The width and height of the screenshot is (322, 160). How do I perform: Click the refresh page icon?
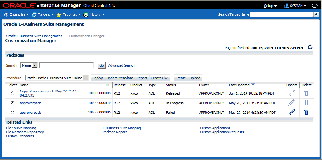(310, 47)
